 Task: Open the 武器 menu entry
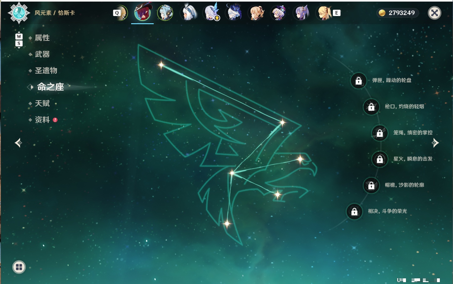click(x=42, y=54)
